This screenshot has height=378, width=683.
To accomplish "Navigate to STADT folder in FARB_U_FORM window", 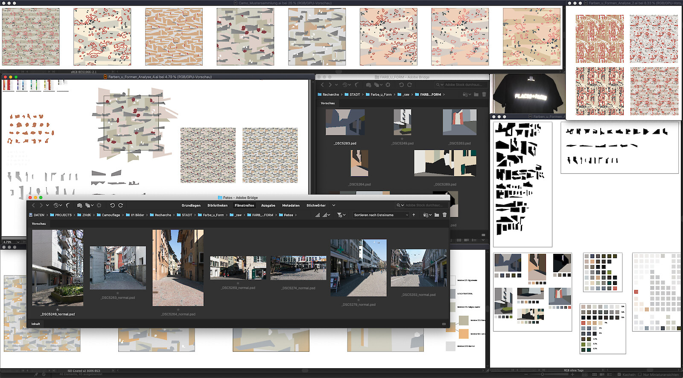I will pyautogui.click(x=355, y=95).
